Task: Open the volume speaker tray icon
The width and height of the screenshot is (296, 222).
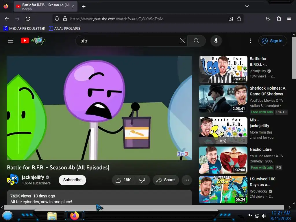Action: click(x=264, y=216)
